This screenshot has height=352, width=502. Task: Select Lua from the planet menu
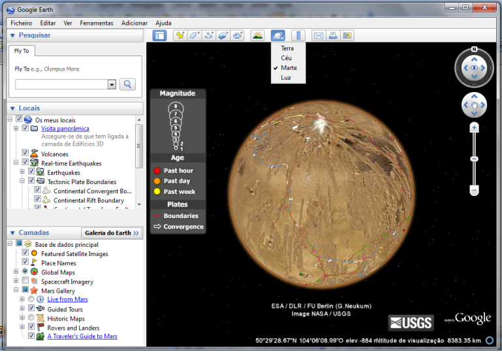(286, 78)
